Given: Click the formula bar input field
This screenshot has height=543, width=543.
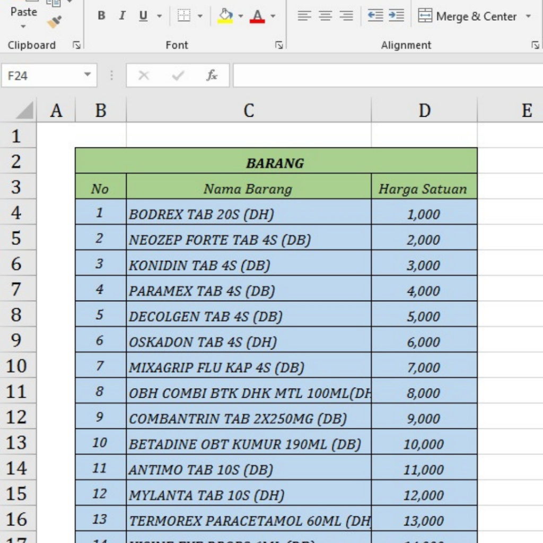Looking at the screenshot, I should (x=387, y=75).
